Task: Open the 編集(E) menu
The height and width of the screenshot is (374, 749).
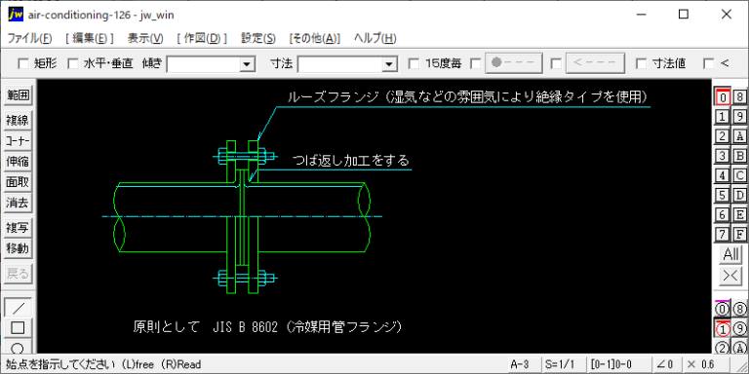Action: [x=90, y=39]
